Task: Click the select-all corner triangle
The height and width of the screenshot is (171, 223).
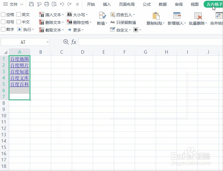Action: tap(6, 52)
